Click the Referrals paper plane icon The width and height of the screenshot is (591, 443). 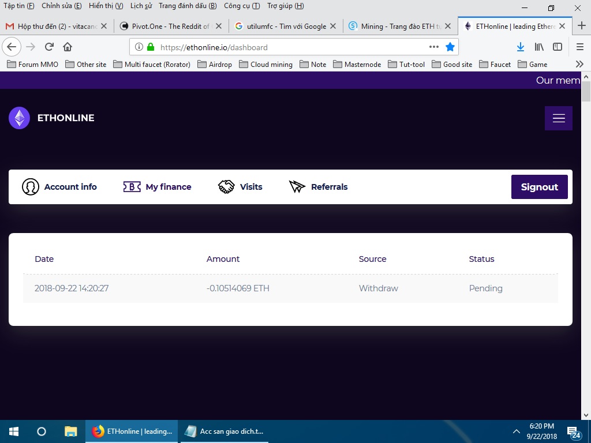coord(297,187)
